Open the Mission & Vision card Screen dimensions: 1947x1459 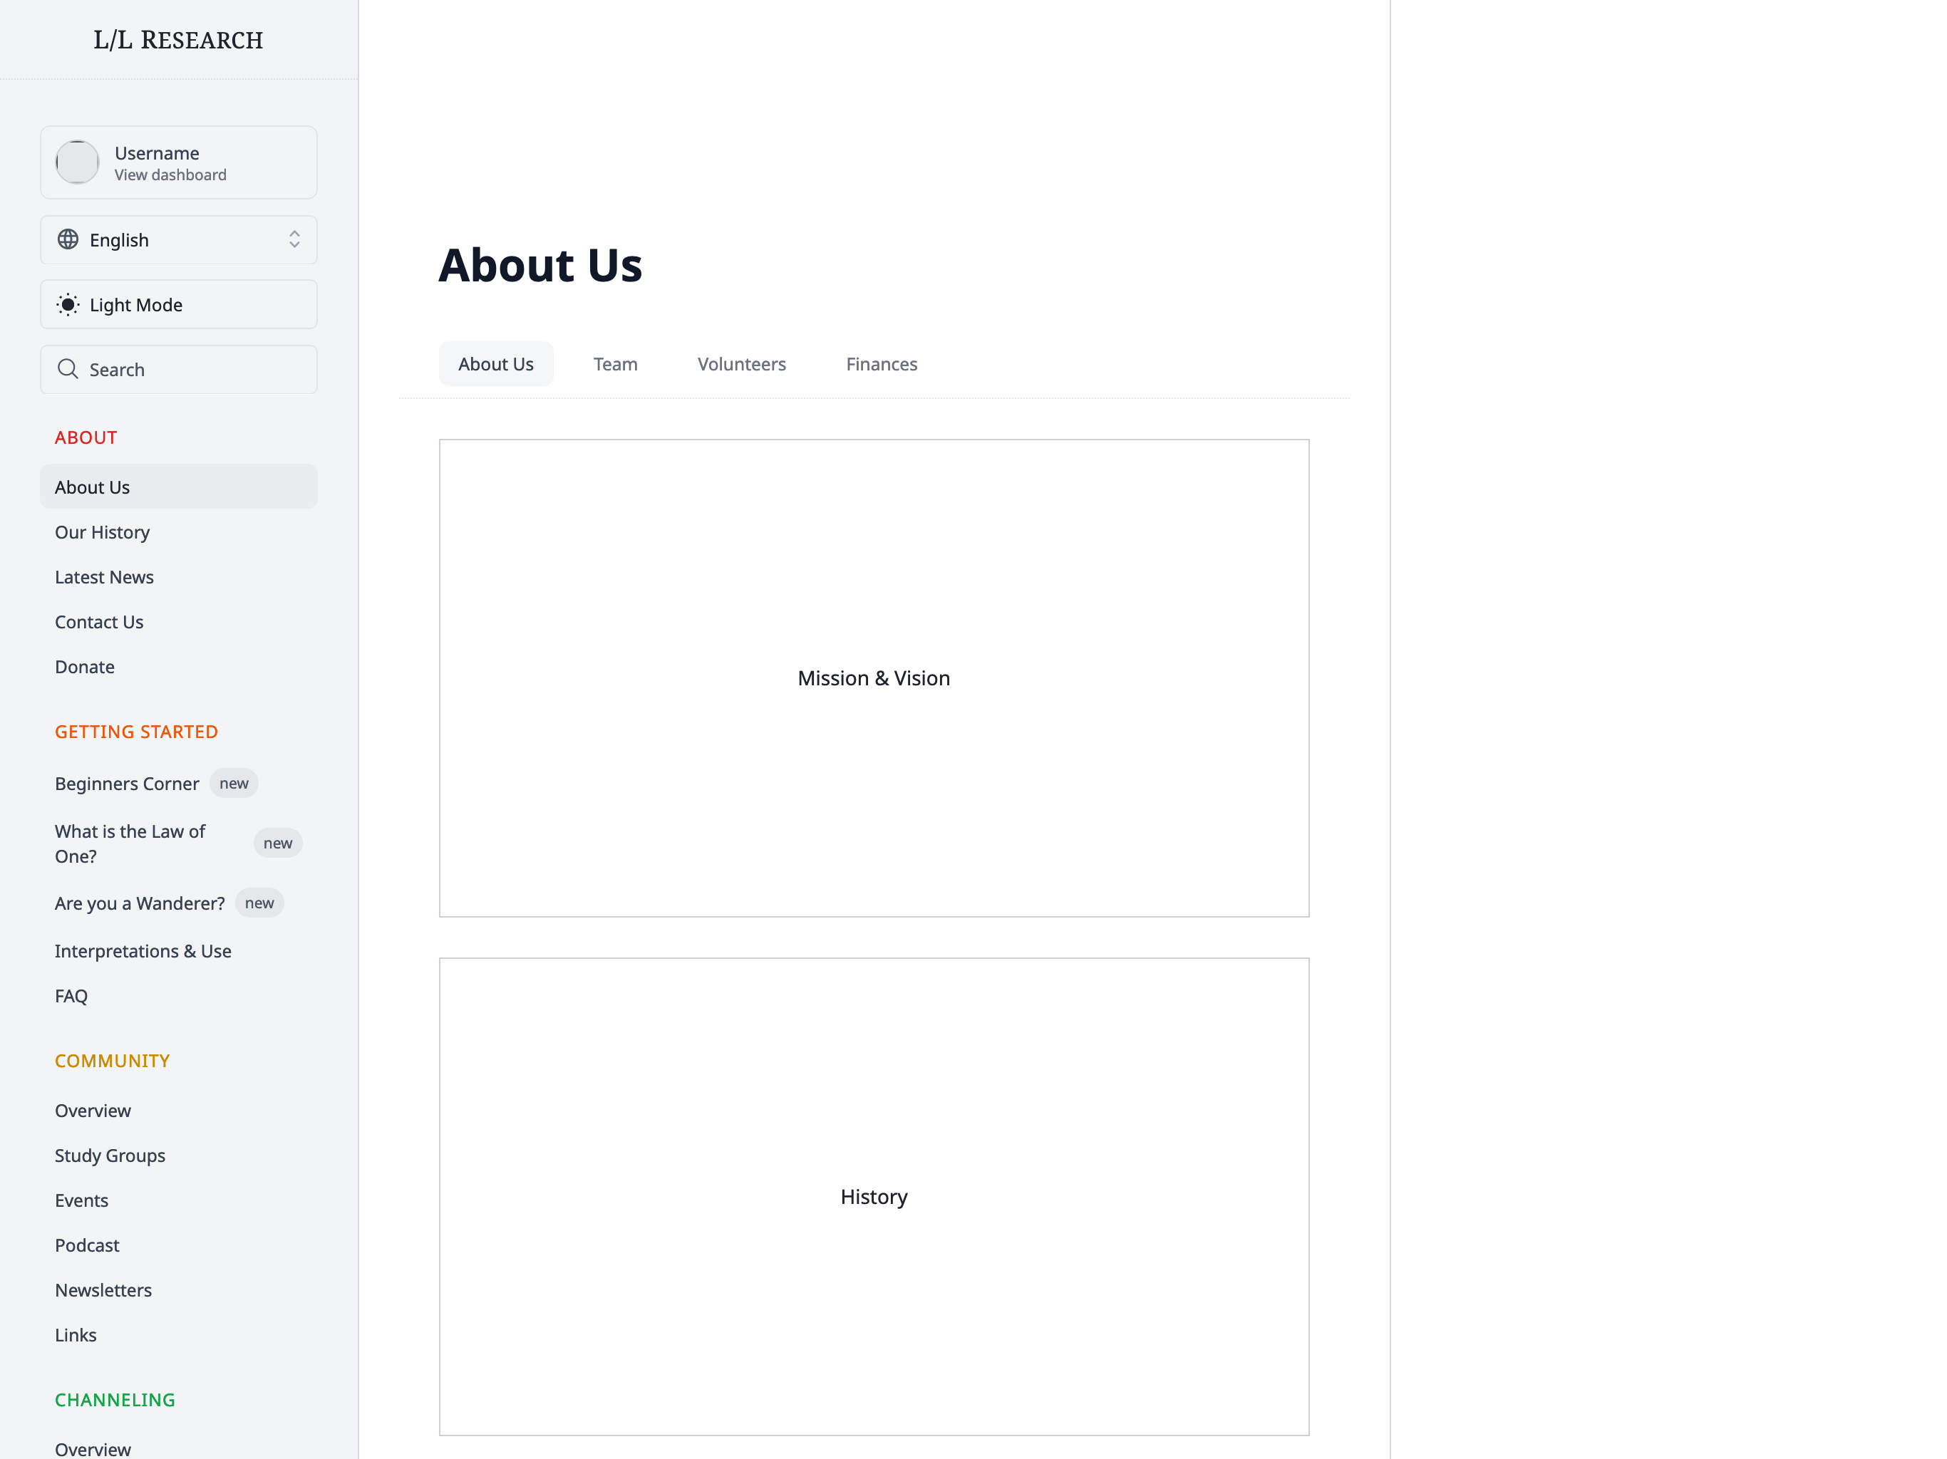[873, 677]
